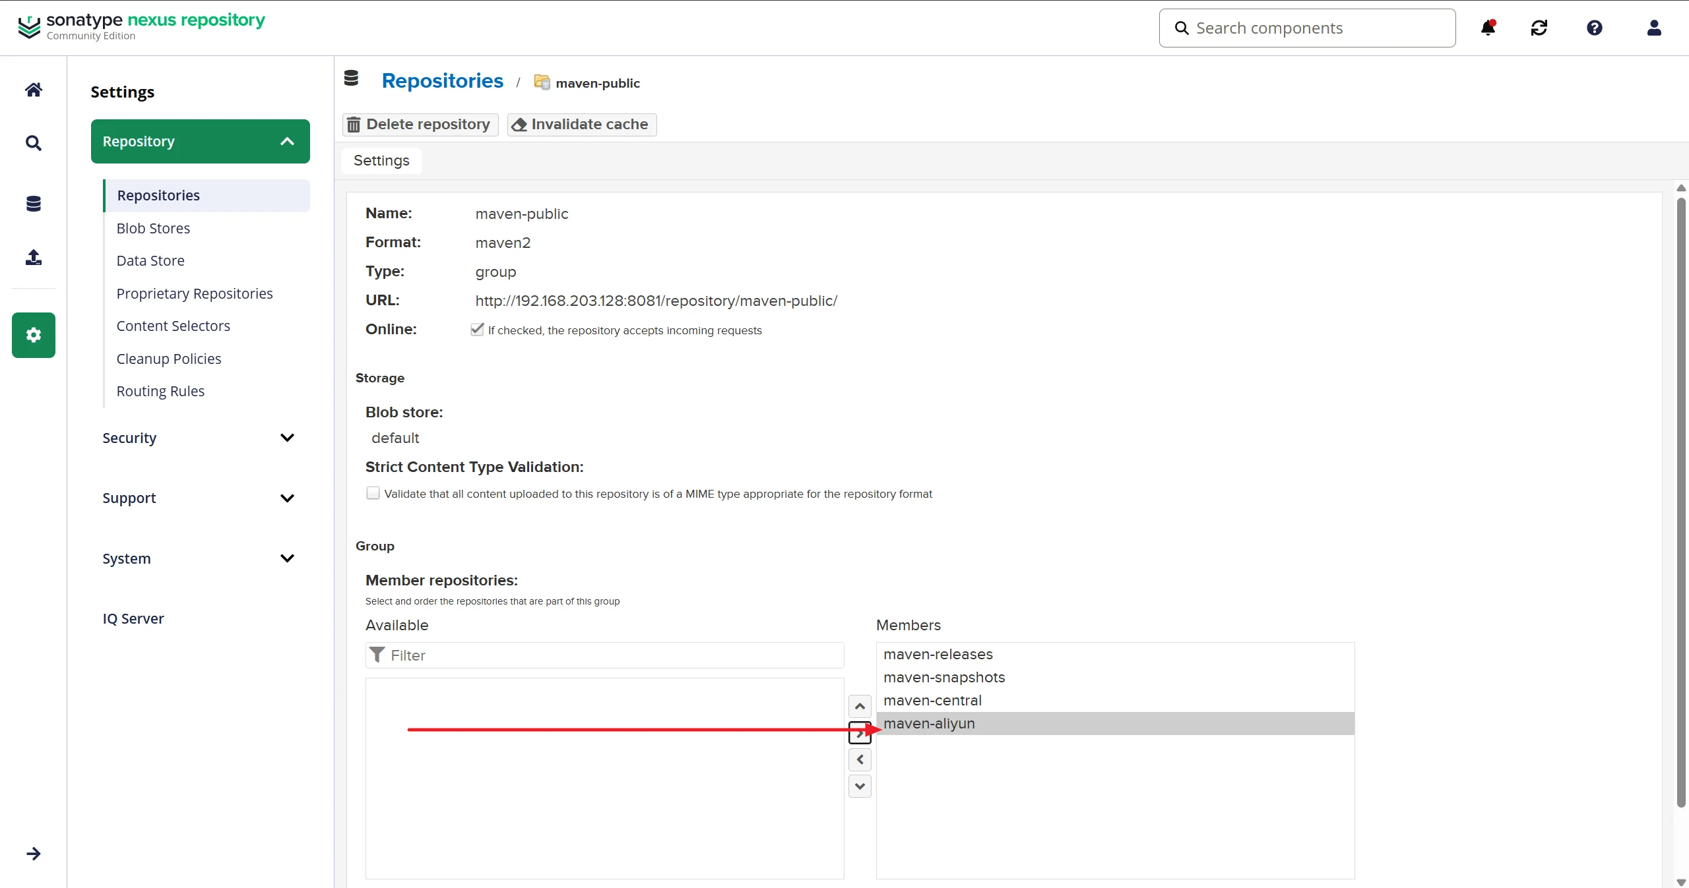Move selected member up in order
The height and width of the screenshot is (888, 1689).
tap(860, 707)
